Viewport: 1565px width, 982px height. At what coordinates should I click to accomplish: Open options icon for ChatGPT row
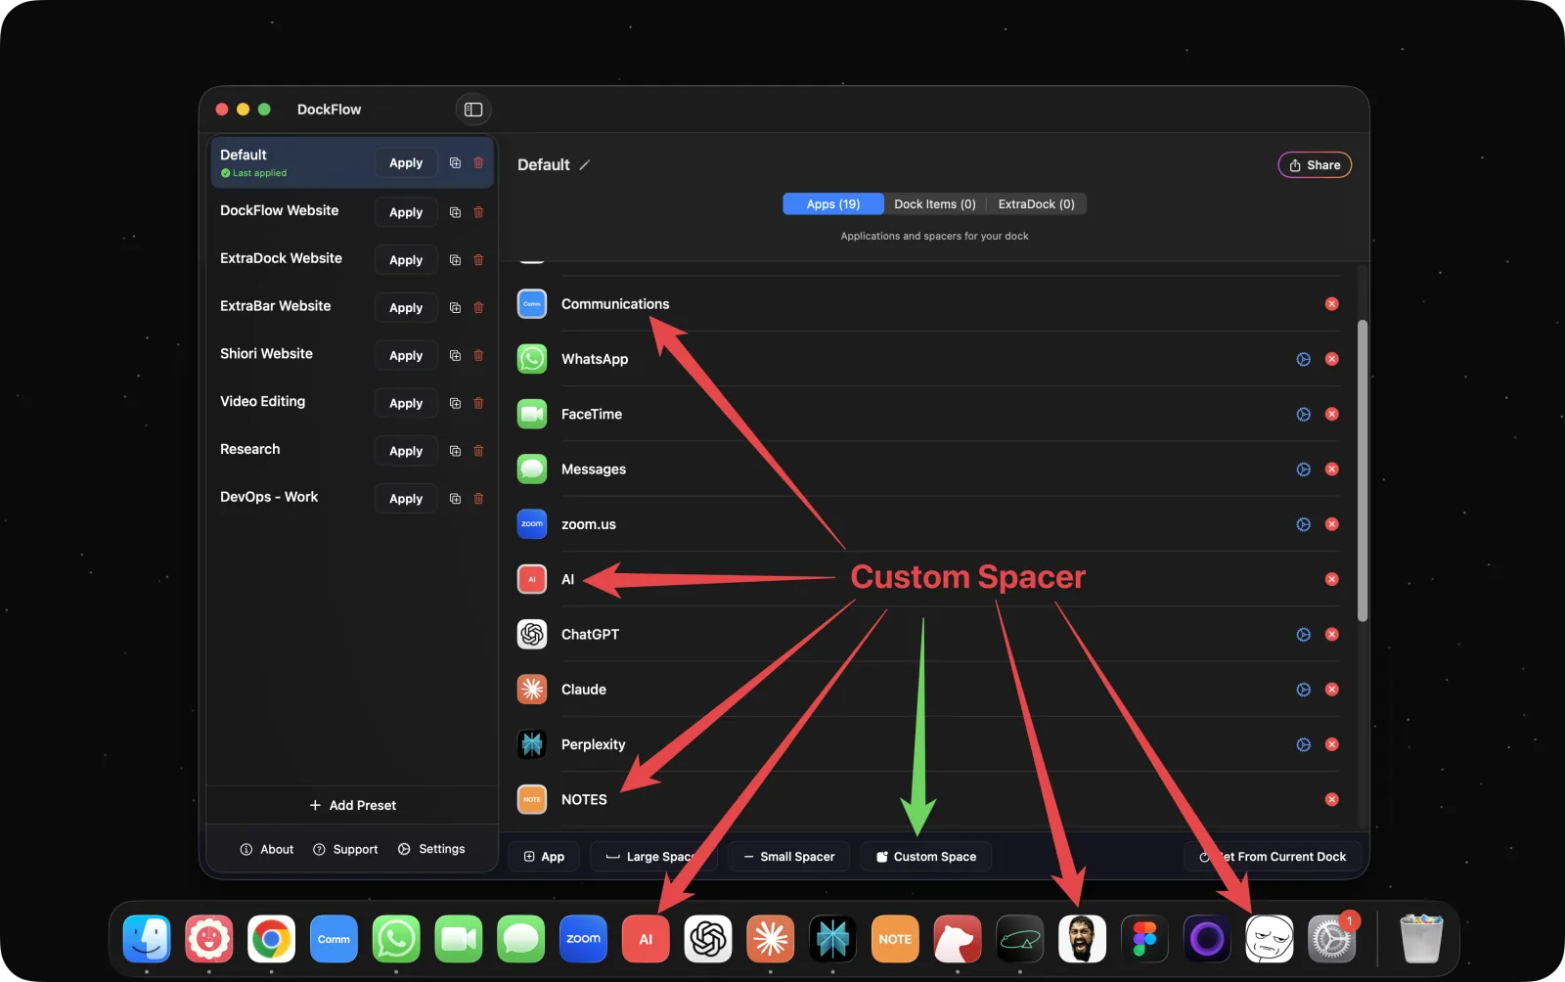pos(1303,635)
